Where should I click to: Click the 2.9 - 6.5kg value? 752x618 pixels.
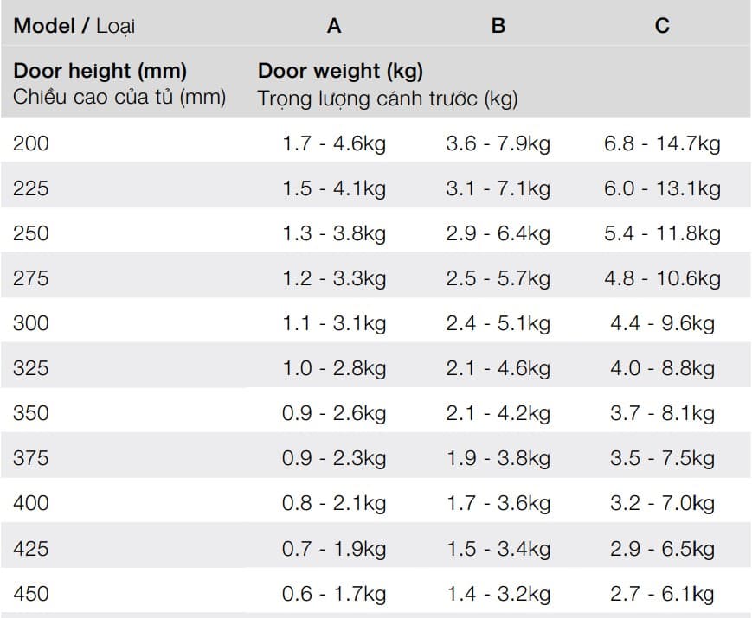click(x=662, y=549)
